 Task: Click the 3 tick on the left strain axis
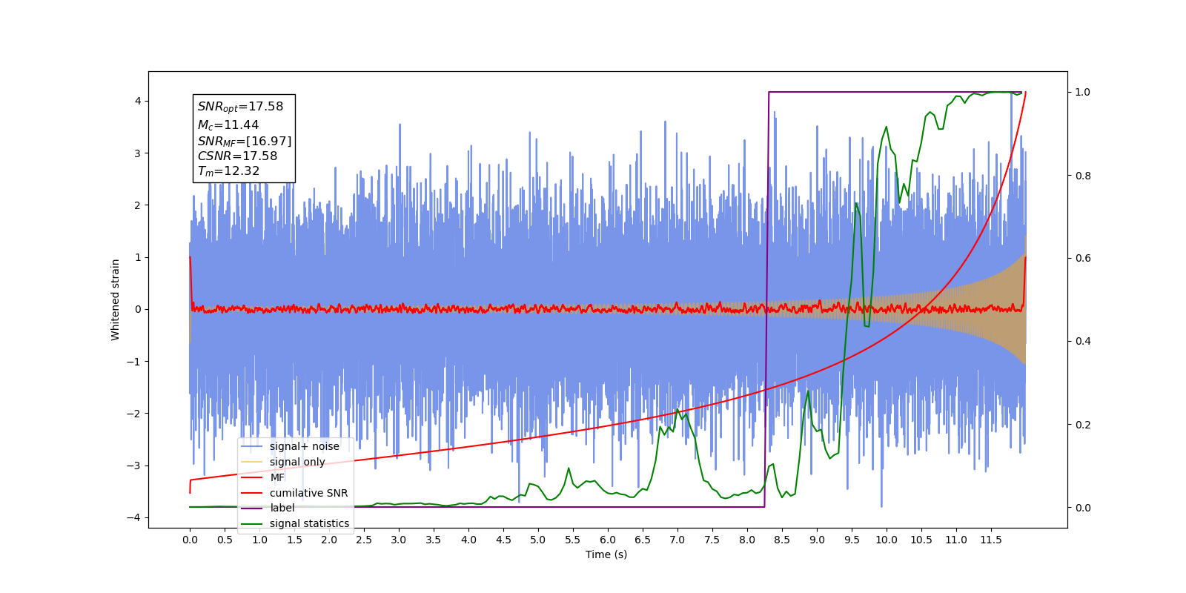[138, 153]
